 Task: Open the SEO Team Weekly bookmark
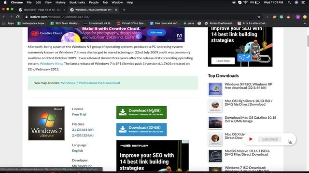[x=65, y=23]
